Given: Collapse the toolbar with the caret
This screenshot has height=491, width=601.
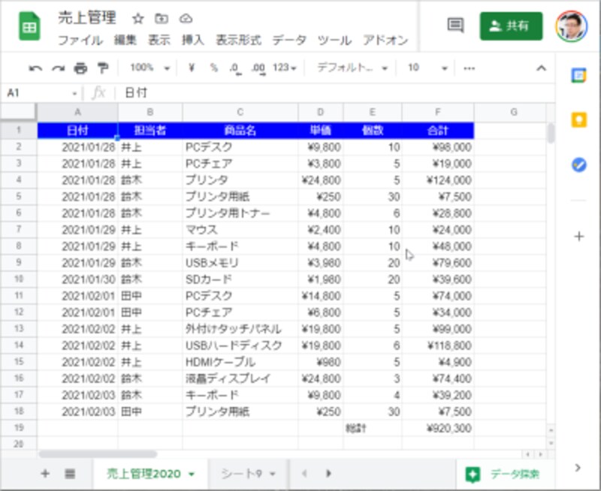Looking at the screenshot, I should coord(542,68).
